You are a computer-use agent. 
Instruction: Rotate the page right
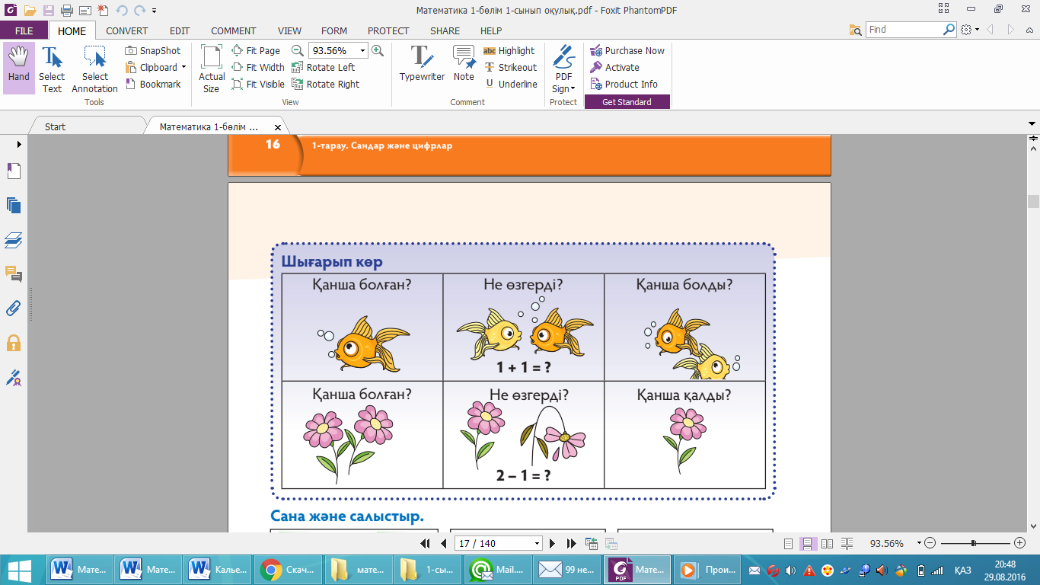click(326, 84)
